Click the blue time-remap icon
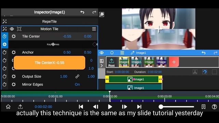The height and width of the screenshot is (123, 219). pyautogui.click(x=205, y=72)
